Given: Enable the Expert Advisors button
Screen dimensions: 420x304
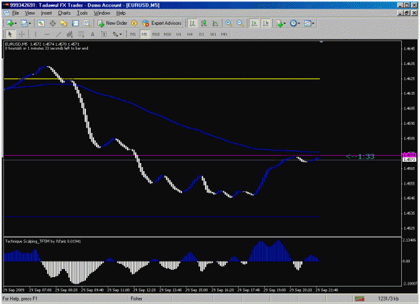Looking at the screenshot, I should click(x=162, y=23).
